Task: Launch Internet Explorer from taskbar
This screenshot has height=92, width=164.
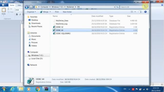Action: click(x=12, y=89)
